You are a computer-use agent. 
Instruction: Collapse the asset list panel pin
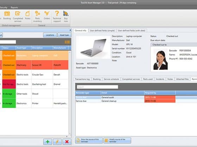coord(70,30)
